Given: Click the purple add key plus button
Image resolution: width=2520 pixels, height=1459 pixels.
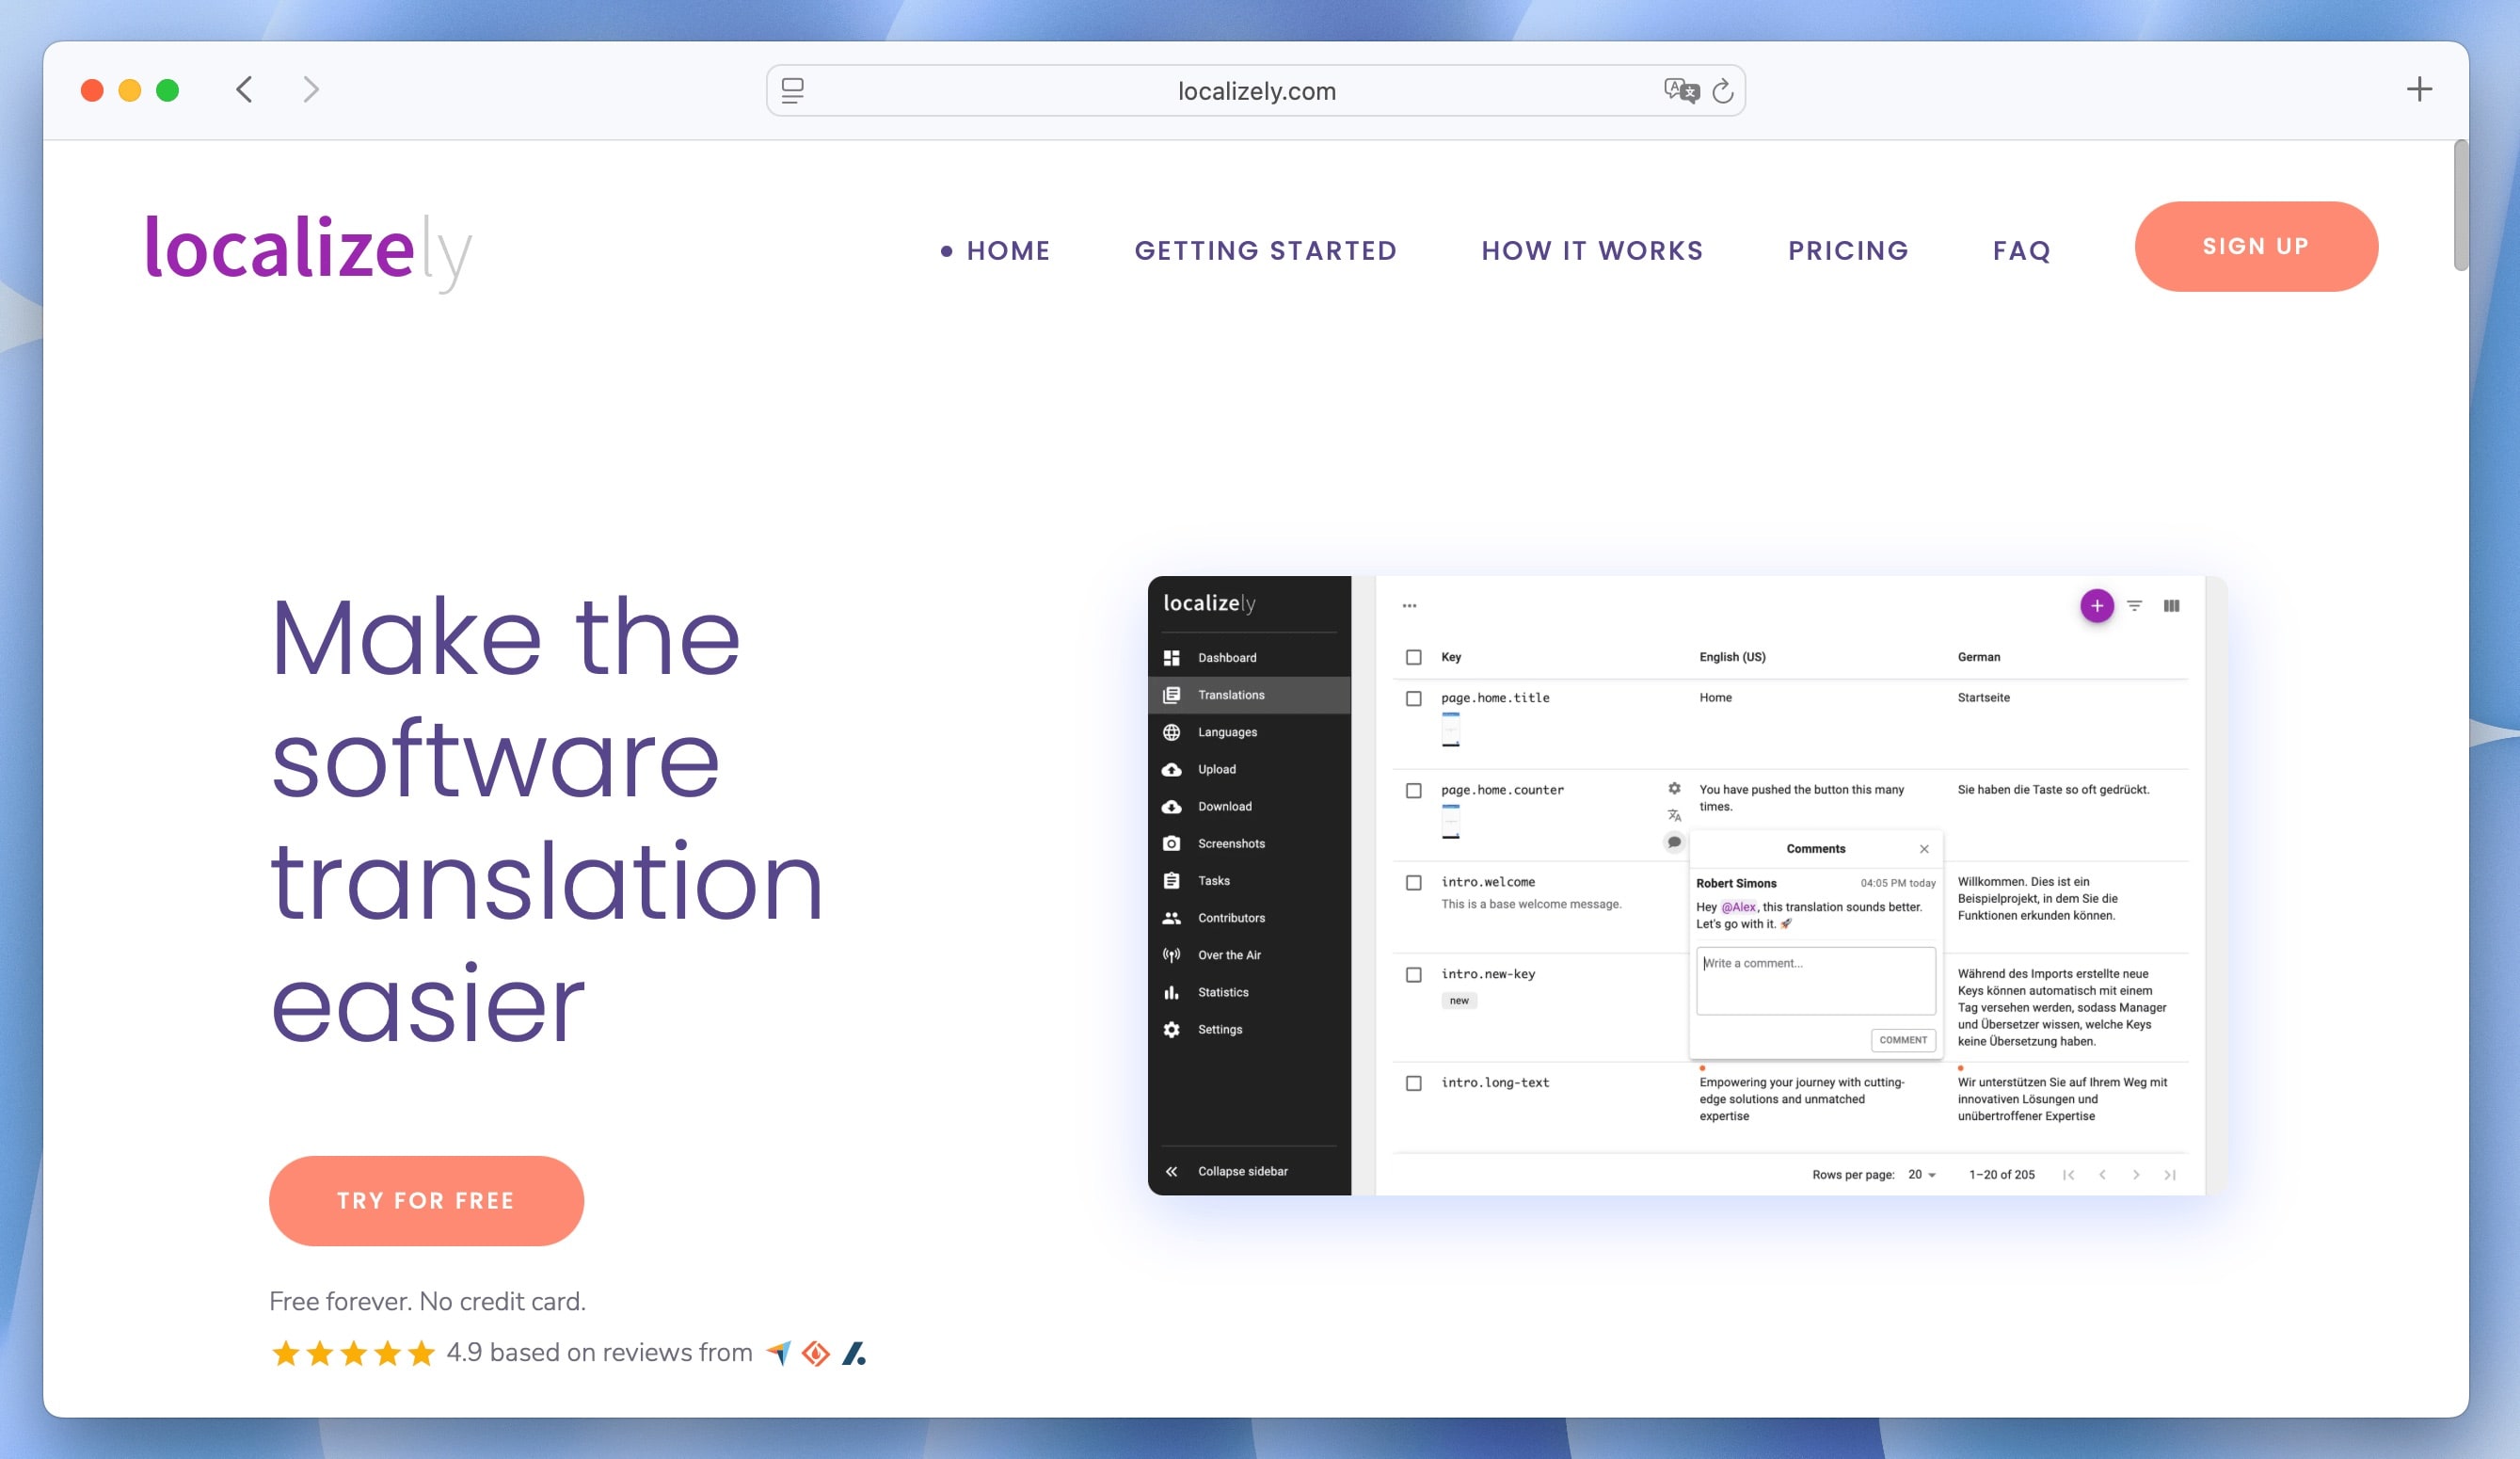Looking at the screenshot, I should (2096, 605).
